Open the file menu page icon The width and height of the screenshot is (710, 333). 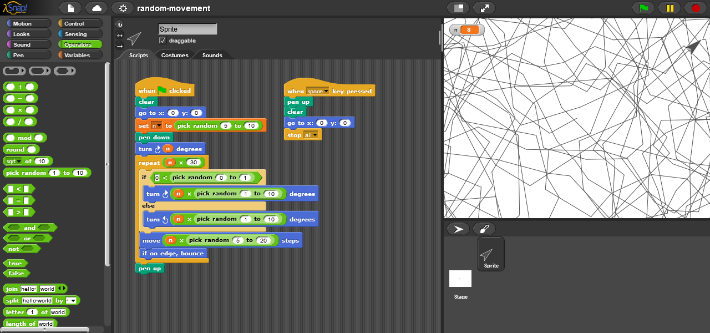pyautogui.click(x=70, y=8)
